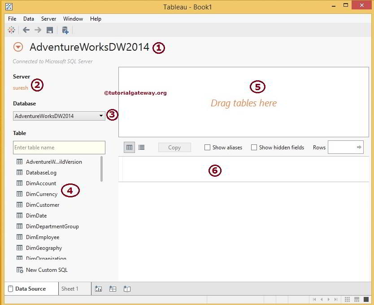Show tabs view icon in status bar
374x305 pixels.
(x=366, y=300)
